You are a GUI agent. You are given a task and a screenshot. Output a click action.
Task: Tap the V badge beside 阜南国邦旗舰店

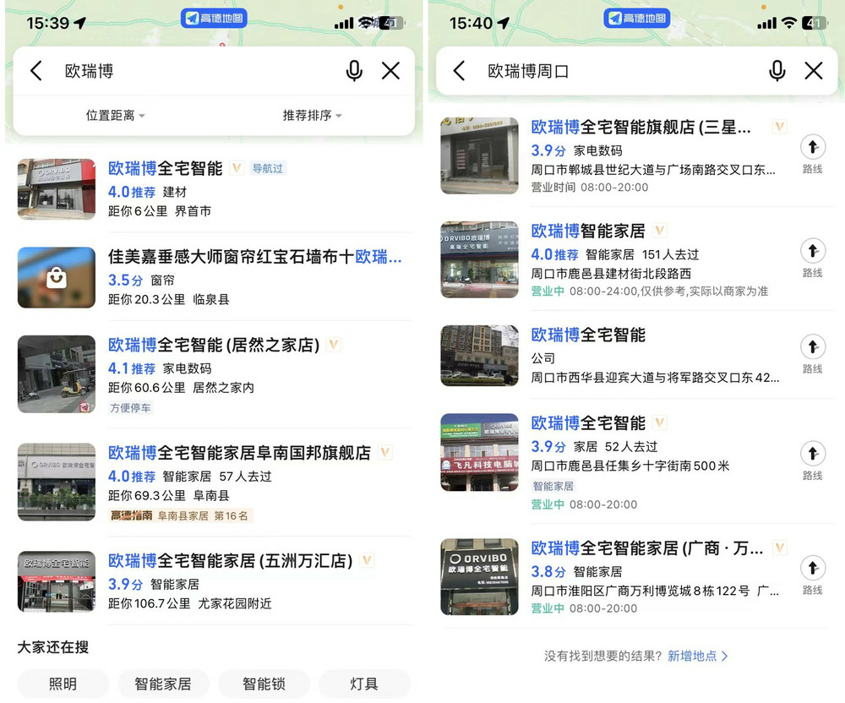384,453
